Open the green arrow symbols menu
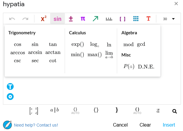 tap(96, 19)
